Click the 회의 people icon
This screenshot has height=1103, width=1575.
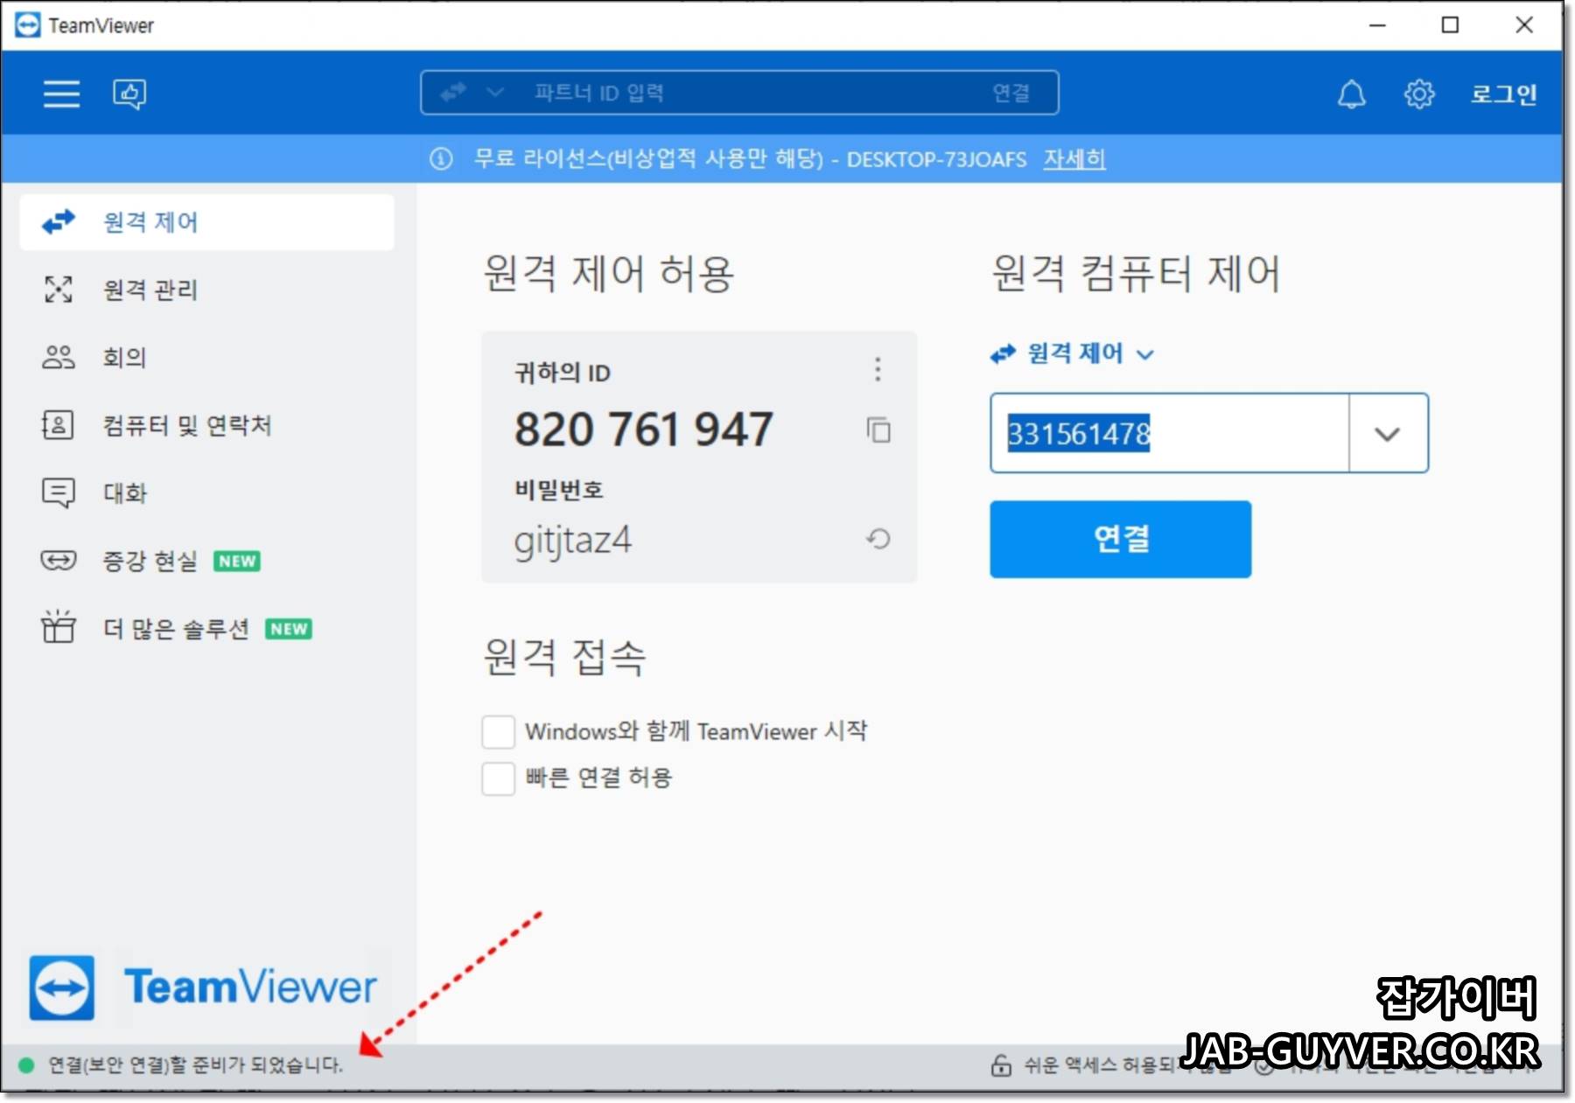coord(59,357)
